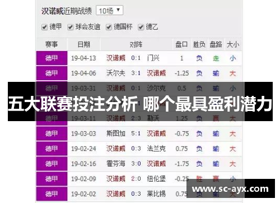The width and height of the screenshot is (280, 203).
Task: Select the date 19-02-24
Action: coord(83,149)
